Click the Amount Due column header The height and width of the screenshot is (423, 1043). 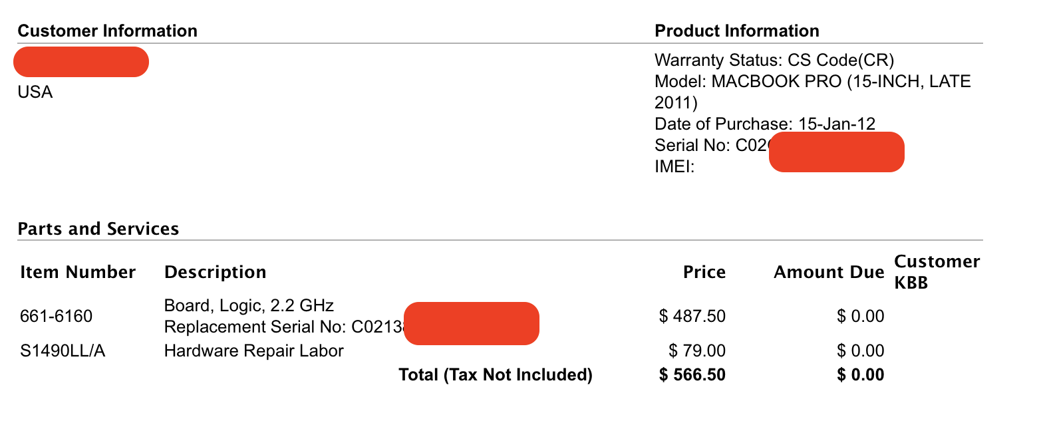coord(829,272)
